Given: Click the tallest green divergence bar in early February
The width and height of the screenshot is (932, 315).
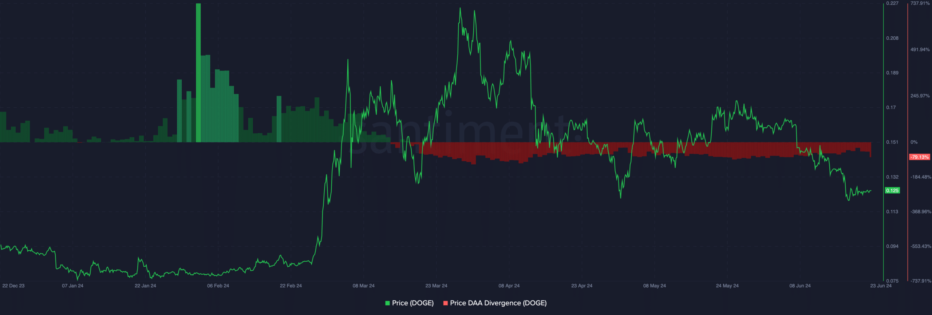Looking at the screenshot, I should point(198,73).
